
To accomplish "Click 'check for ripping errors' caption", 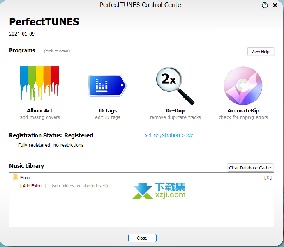I will [x=243, y=117].
